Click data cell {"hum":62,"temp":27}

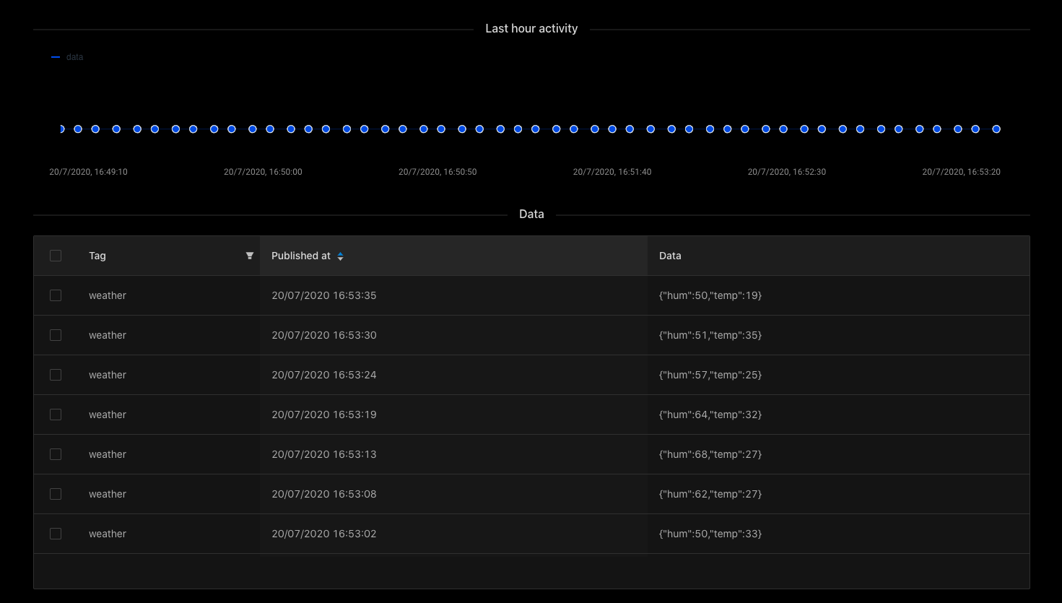point(710,494)
